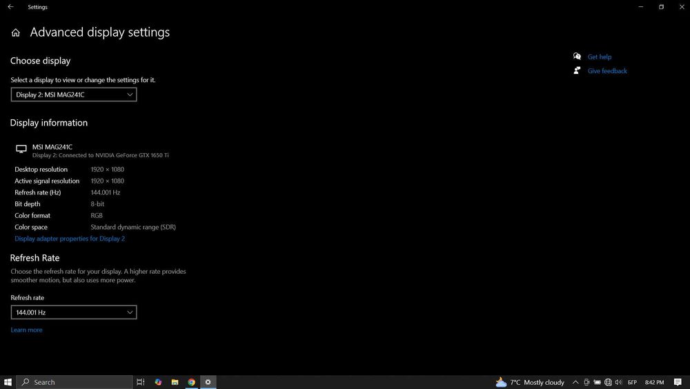Show hidden system tray icons

[x=575, y=382]
